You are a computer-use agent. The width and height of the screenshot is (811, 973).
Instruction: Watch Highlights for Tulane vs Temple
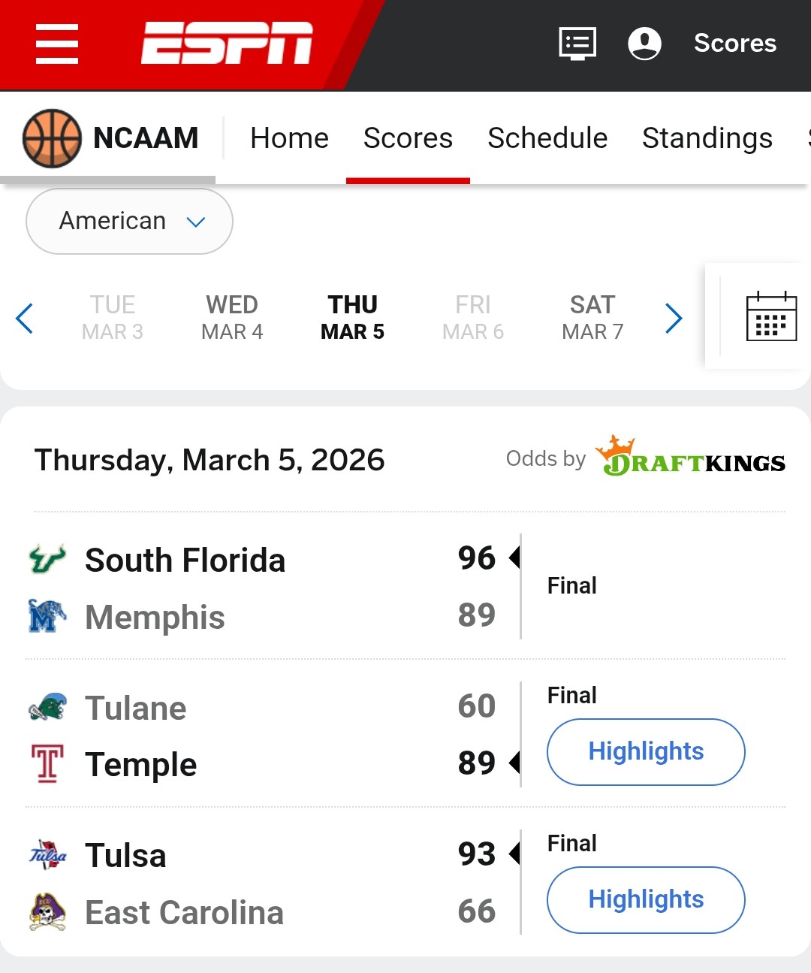click(646, 752)
